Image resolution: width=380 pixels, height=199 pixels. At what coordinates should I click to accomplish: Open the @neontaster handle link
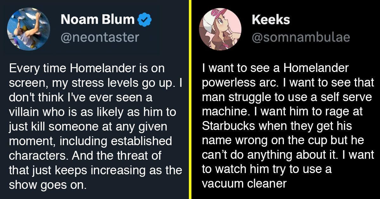(100, 37)
